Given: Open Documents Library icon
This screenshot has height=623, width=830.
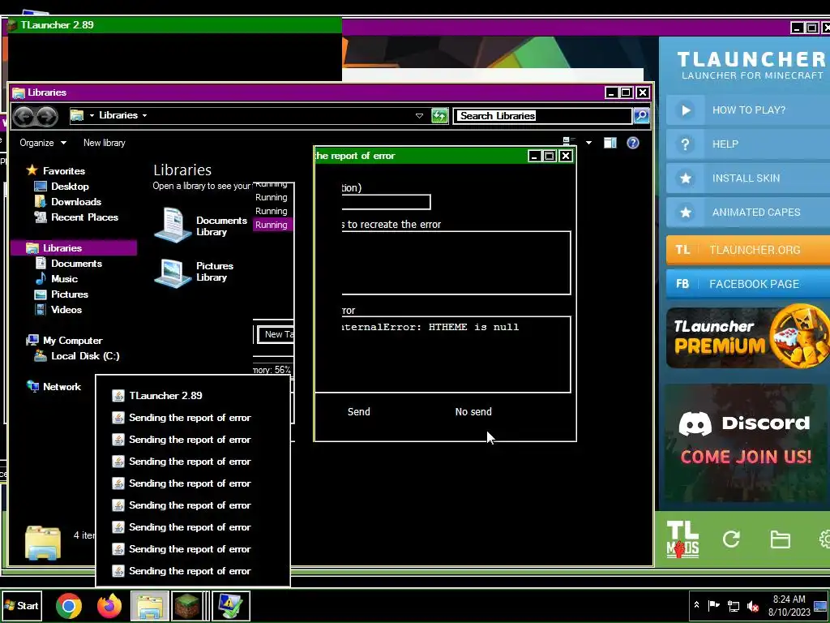Looking at the screenshot, I should click(173, 226).
